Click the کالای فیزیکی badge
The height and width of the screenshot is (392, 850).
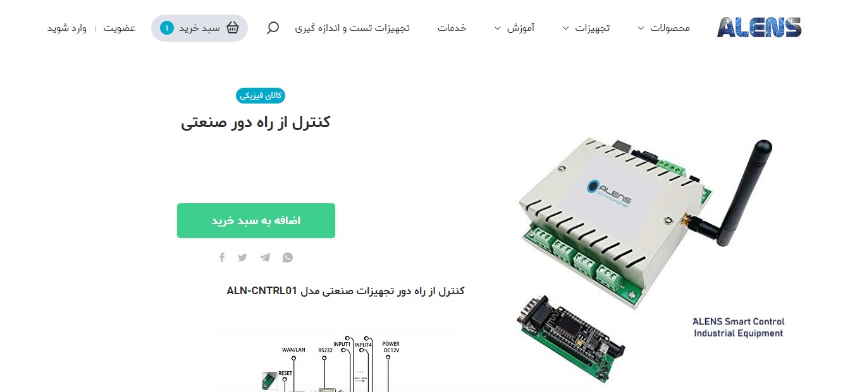click(261, 96)
